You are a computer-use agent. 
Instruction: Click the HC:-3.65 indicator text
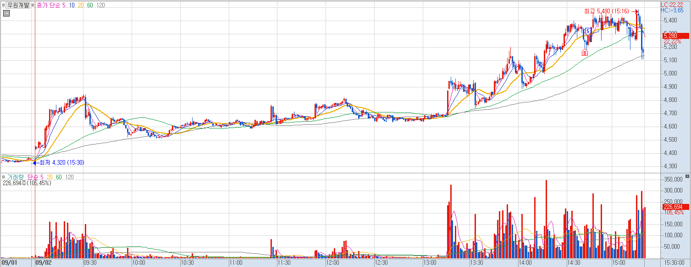tap(672, 10)
